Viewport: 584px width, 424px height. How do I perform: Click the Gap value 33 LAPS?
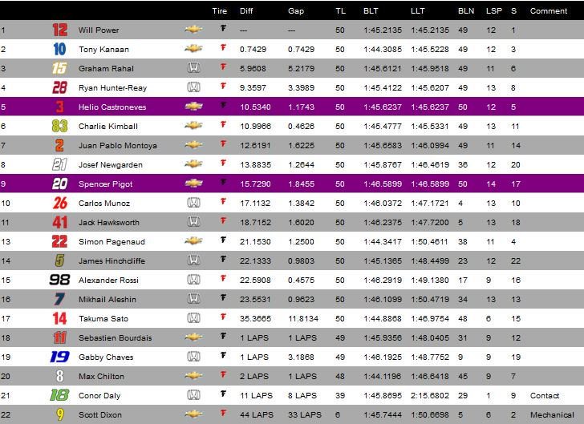(x=305, y=414)
